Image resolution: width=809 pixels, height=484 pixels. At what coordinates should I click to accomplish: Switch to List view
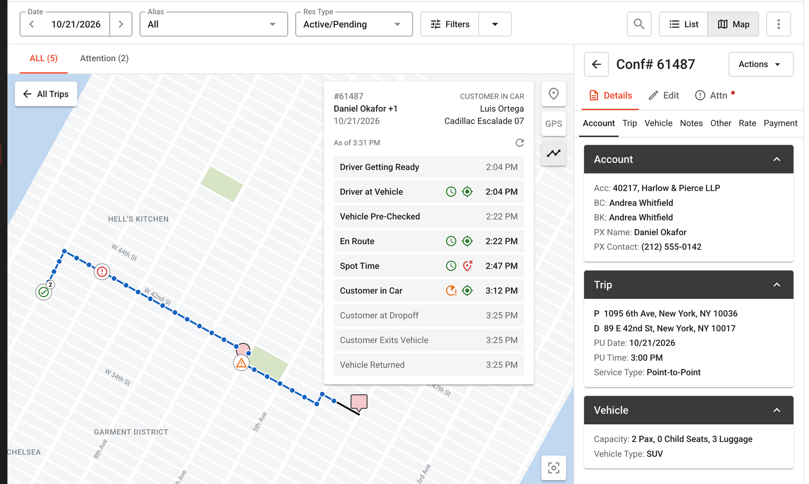pos(684,24)
